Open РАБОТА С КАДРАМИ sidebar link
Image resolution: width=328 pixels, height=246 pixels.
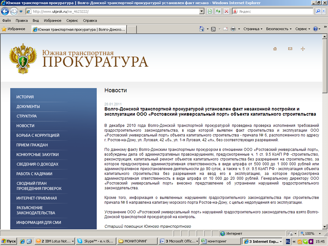[34, 174]
